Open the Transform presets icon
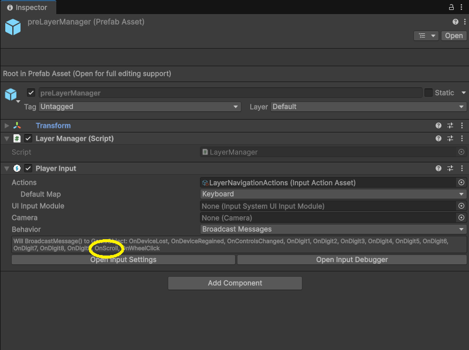 coord(449,125)
